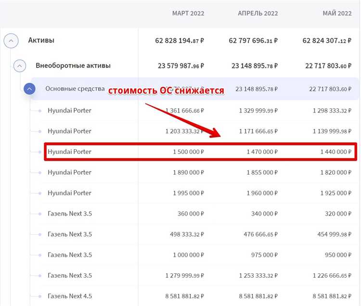The height and width of the screenshot is (306, 361).
Task: Open the Hyundai Porter row valued 1 361 666.66
Action: point(69,111)
